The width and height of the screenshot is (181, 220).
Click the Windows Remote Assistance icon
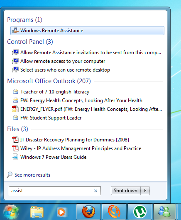(15, 30)
